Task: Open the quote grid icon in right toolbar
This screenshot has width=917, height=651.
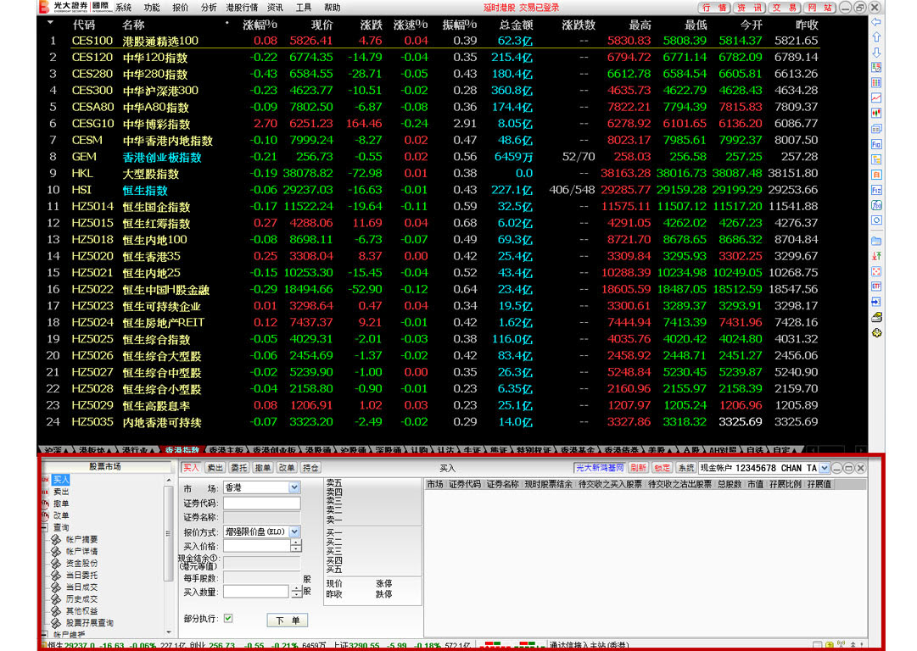Action: [876, 82]
